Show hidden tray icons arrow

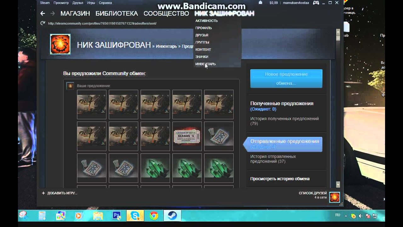pyautogui.click(x=346, y=216)
